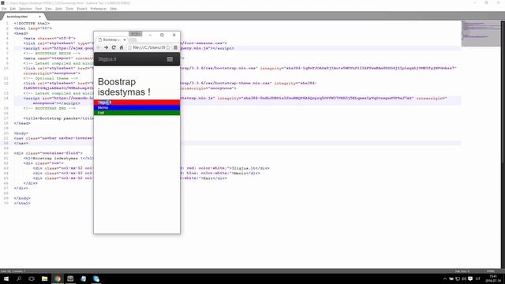
Task: Open the Preferences menu
Action: (x=98, y=9)
